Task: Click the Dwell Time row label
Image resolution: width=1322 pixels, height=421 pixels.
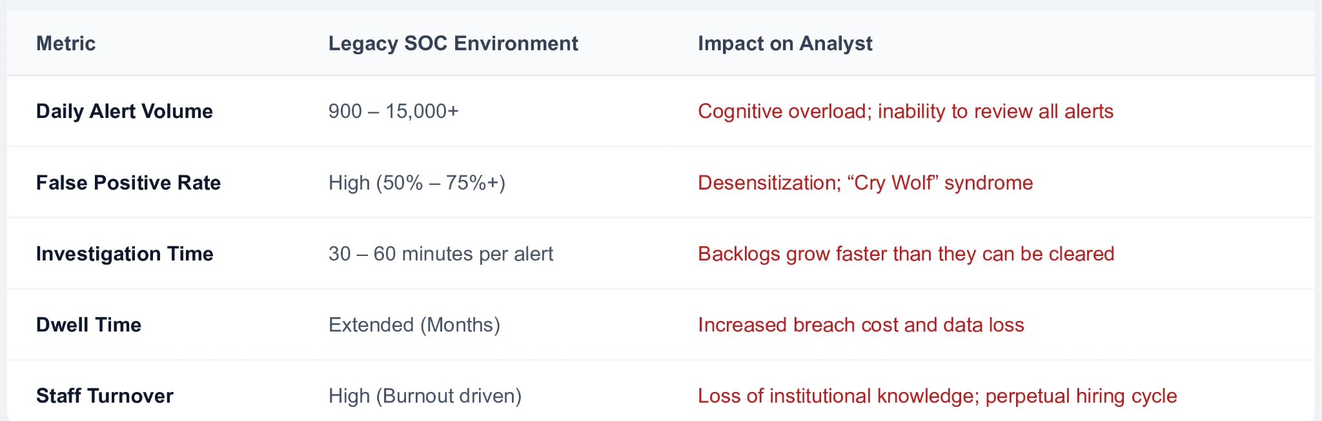Action: coord(88,324)
